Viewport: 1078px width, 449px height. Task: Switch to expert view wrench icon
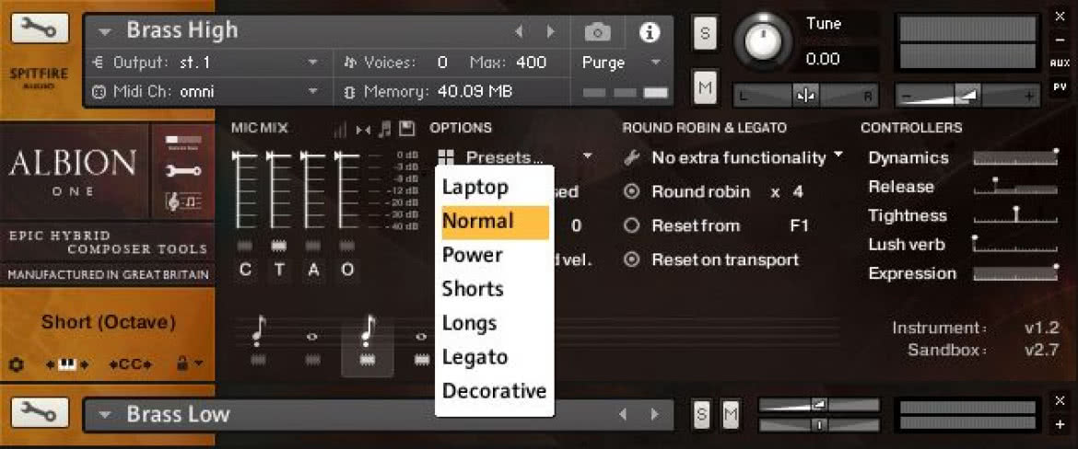coord(184,171)
